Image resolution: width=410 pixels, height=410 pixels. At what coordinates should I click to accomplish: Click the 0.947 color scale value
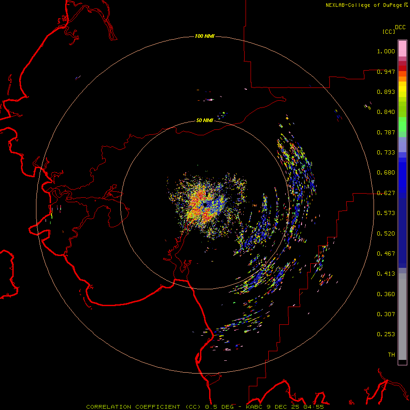coord(386,72)
